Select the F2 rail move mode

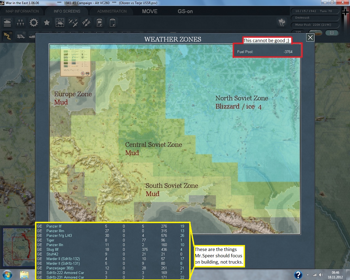click(21, 36)
